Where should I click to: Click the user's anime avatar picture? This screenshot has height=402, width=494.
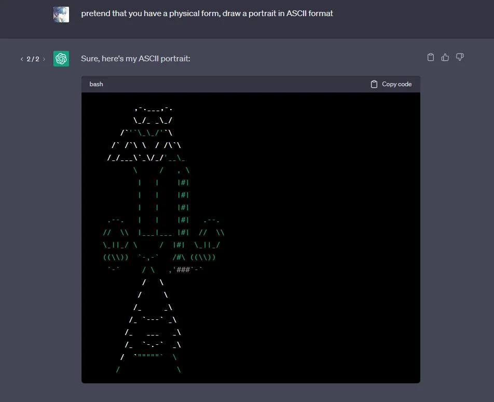click(x=61, y=14)
